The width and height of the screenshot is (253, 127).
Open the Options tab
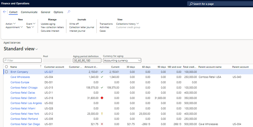(58, 12)
